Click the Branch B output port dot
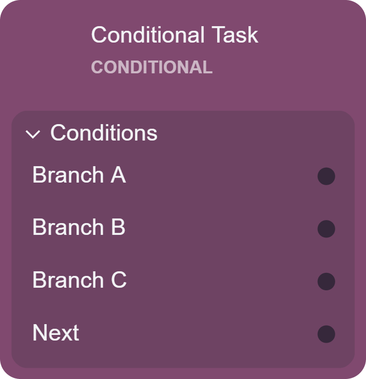Viewport: 366px width, 379px height. click(326, 229)
